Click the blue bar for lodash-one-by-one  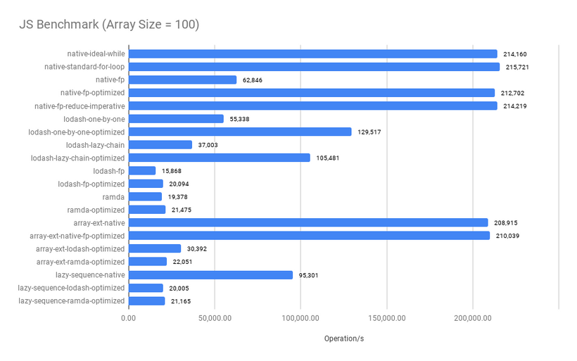pyautogui.click(x=176, y=119)
